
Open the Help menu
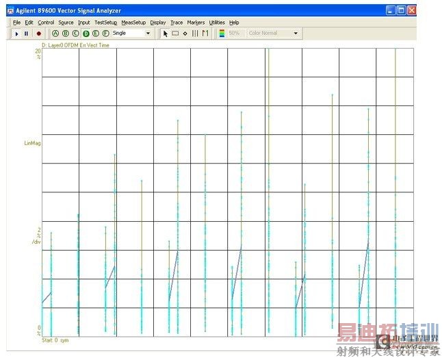point(234,23)
